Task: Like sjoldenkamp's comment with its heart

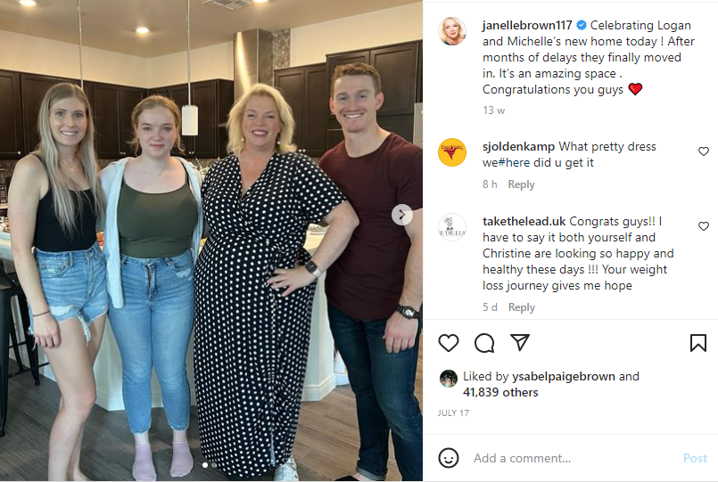Action: (704, 151)
